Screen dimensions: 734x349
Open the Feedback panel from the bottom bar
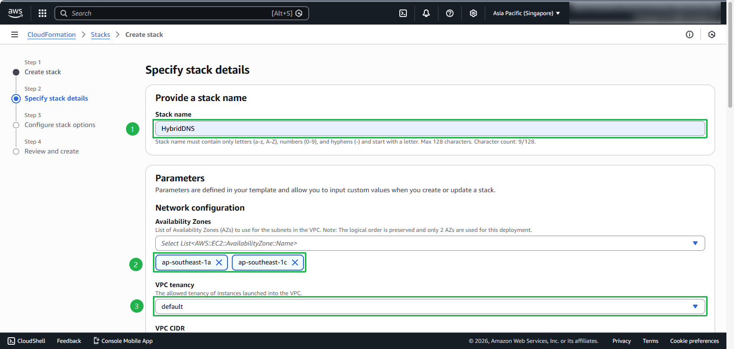point(68,340)
